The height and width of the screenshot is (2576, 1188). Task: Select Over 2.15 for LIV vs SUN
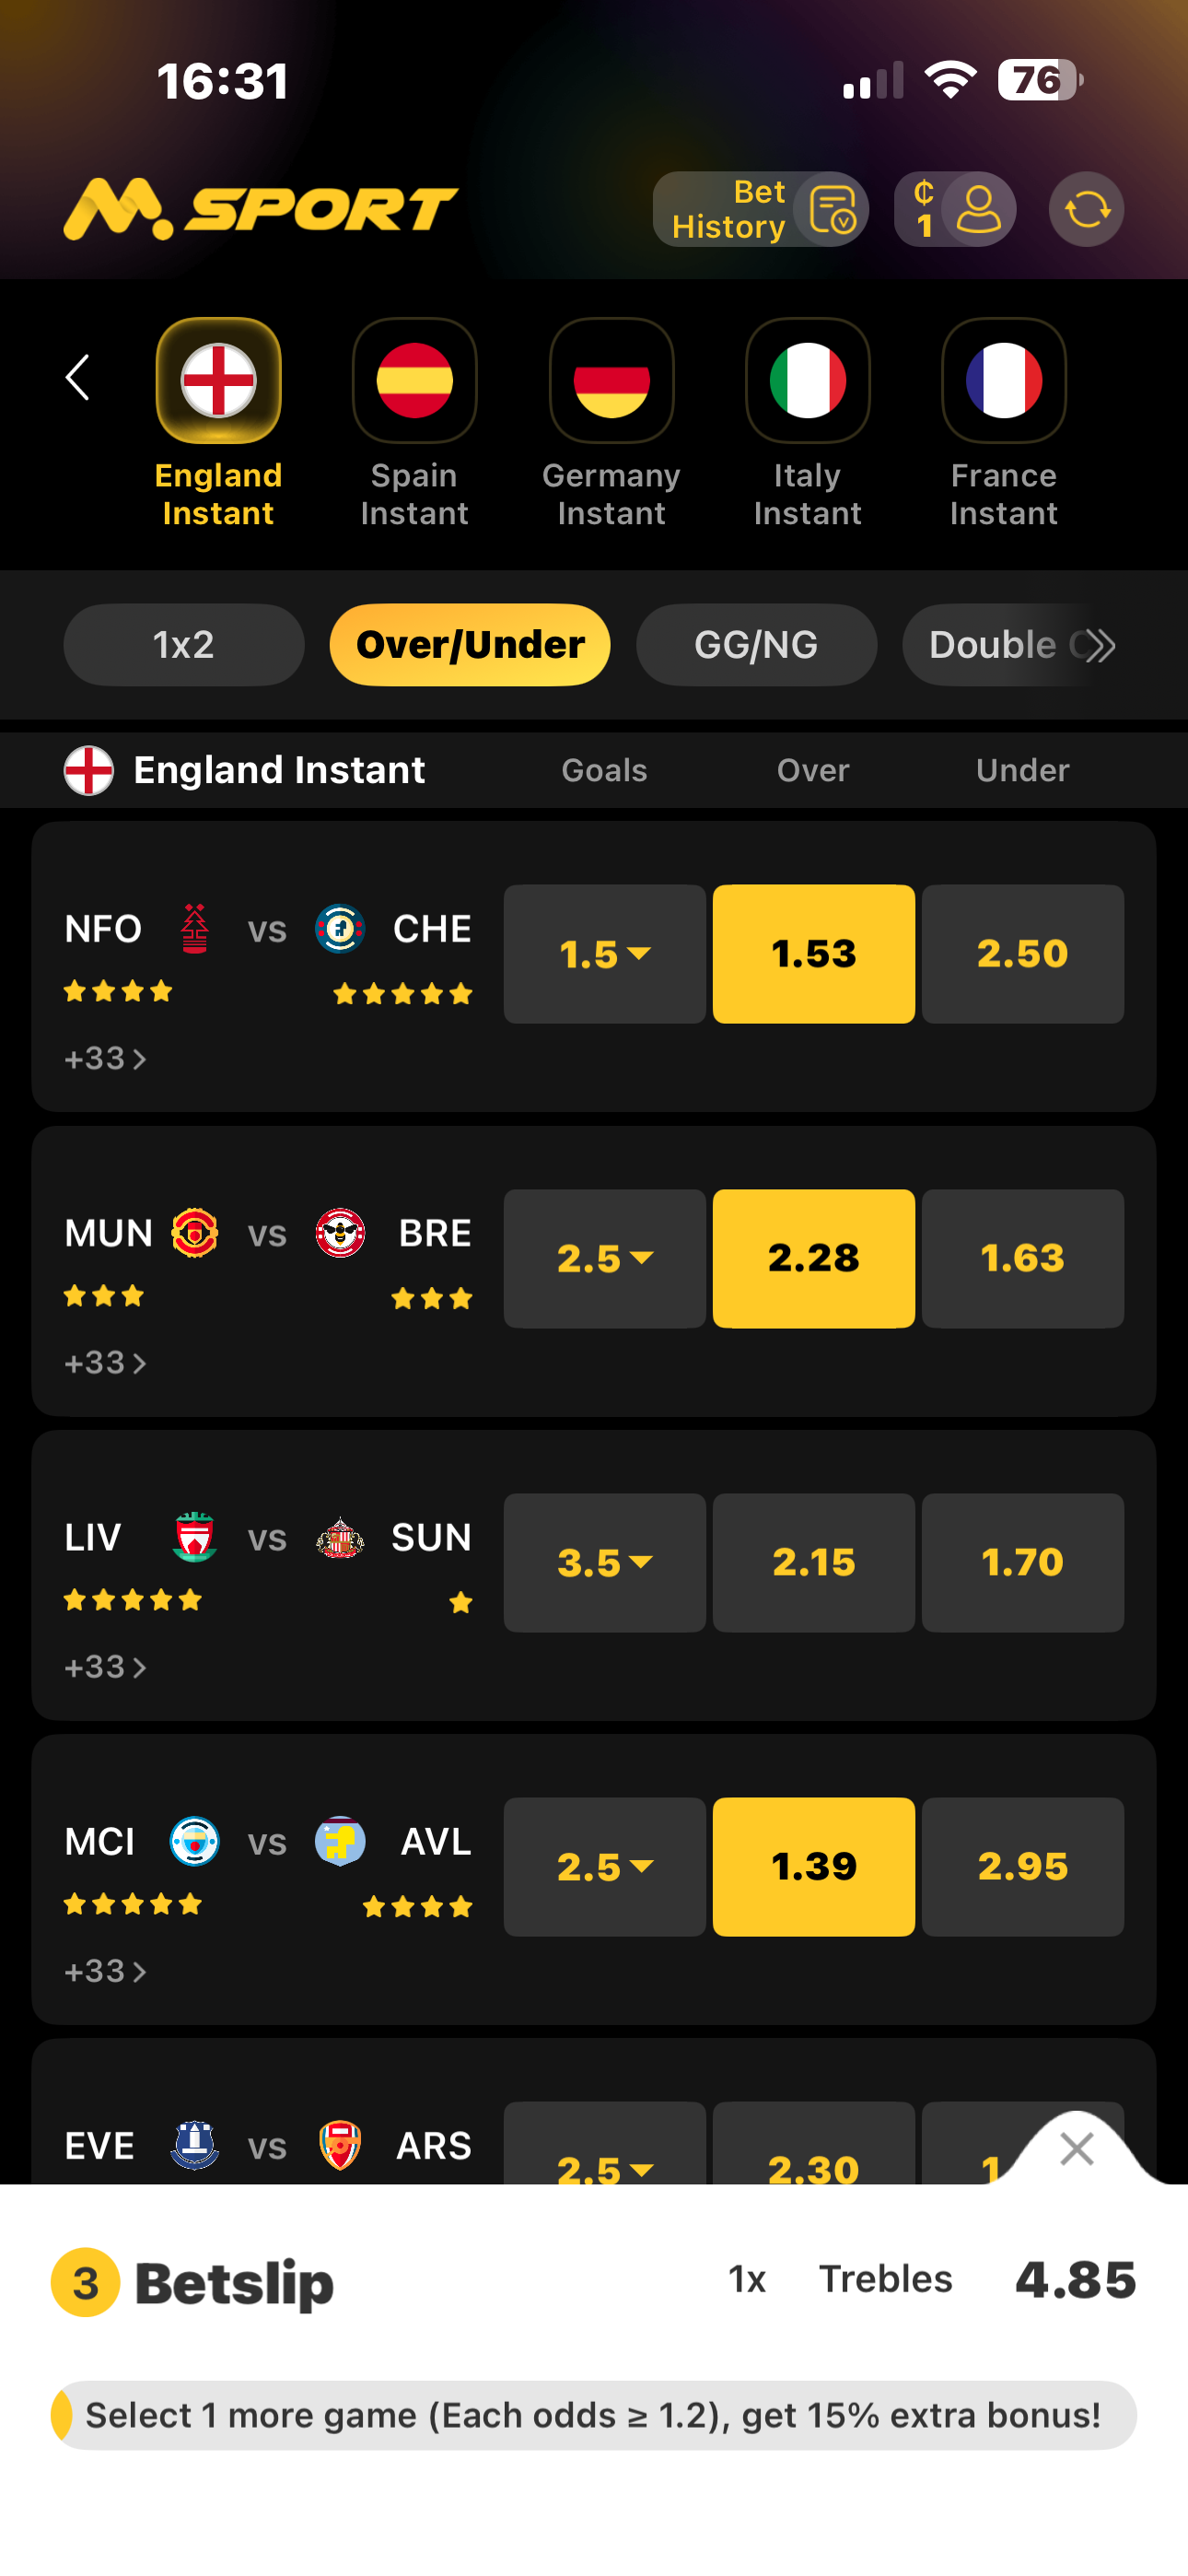coord(813,1562)
